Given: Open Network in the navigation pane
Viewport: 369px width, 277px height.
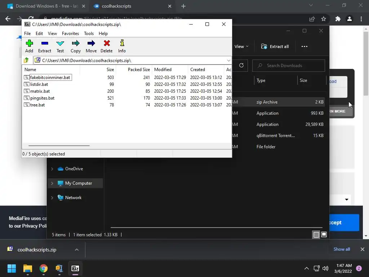Looking at the screenshot, I should (73, 198).
